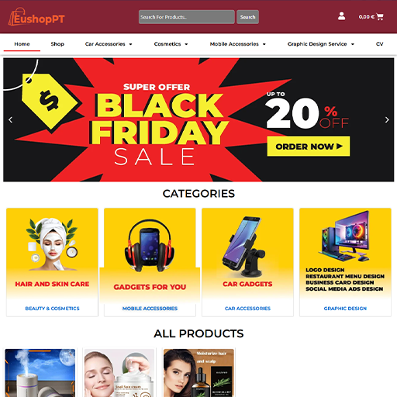Open the shopping cart icon
397x397 pixels.
[380, 17]
